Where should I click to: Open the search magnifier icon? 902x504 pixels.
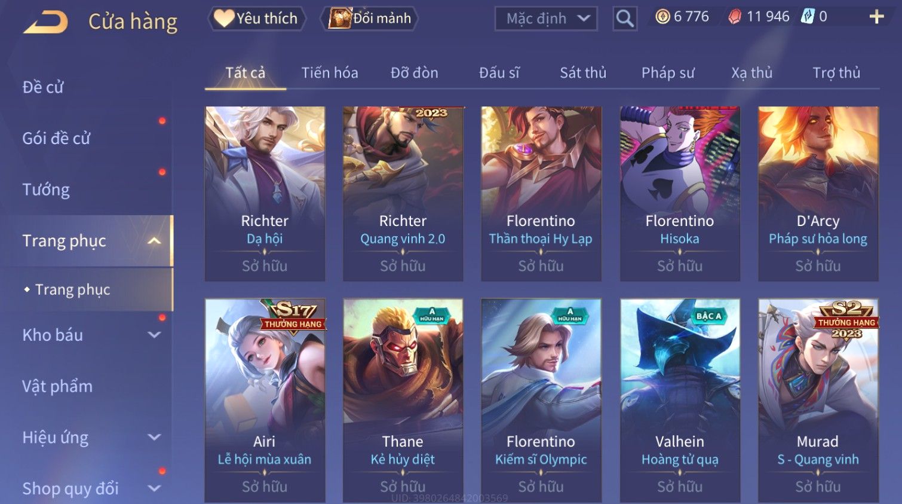pyautogui.click(x=625, y=19)
